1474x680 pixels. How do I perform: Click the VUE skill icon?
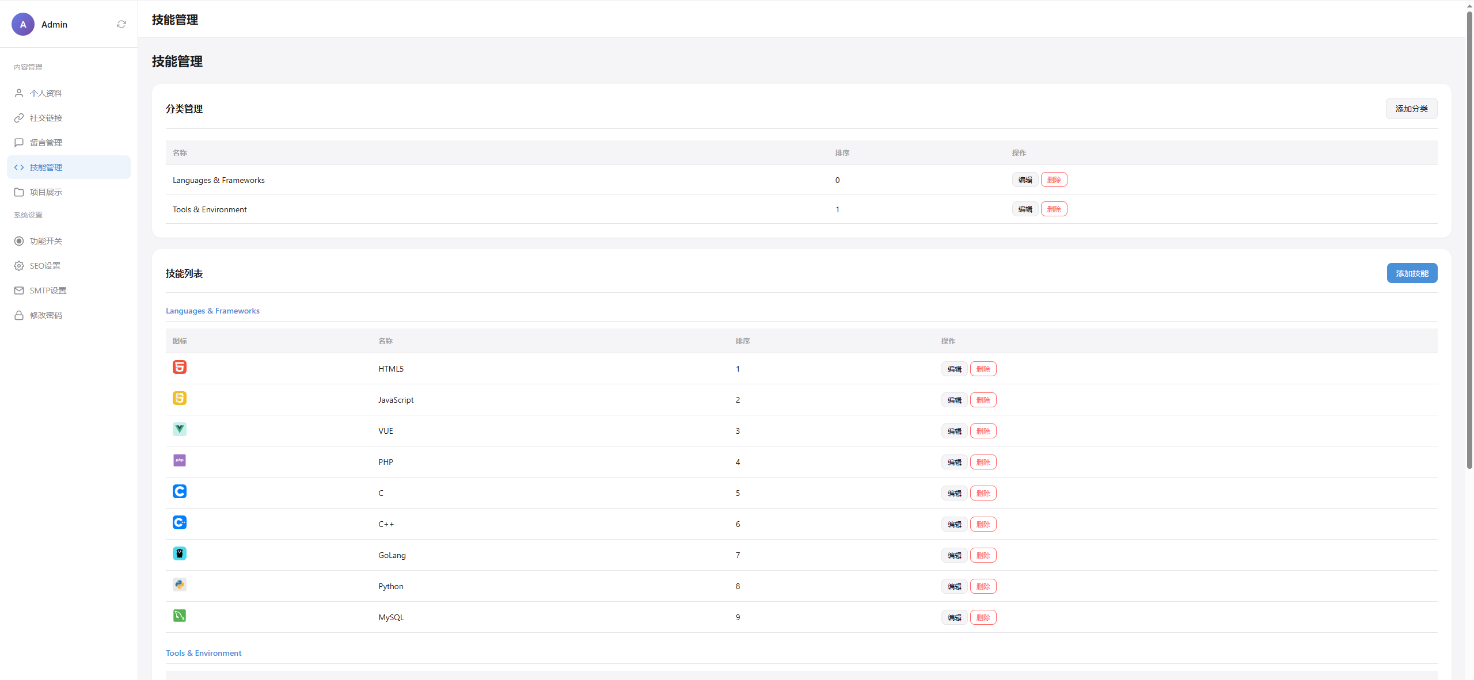tap(180, 429)
